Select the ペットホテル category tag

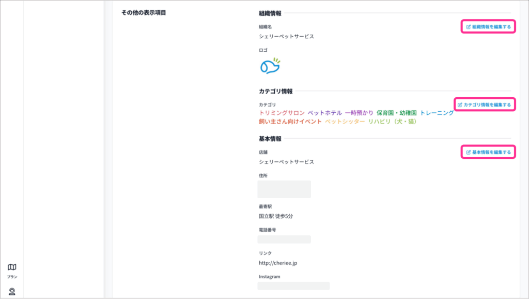[324, 113]
